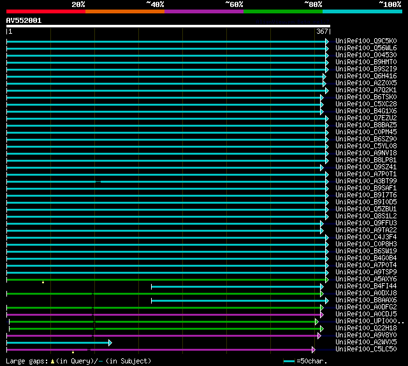Select the UniRef100_A7P0T4 label
Viewport: 408px width, 366px height.
[366, 265]
